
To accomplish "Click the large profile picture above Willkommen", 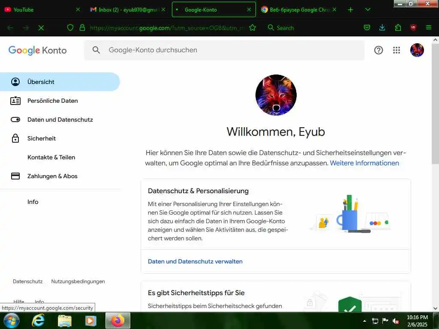I will pyautogui.click(x=276, y=95).
